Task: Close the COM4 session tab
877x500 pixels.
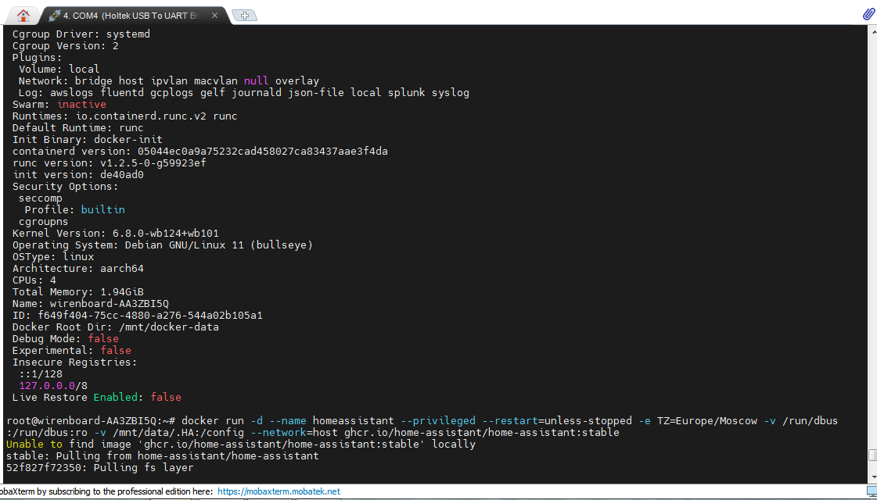Action: tap(214, 16)
